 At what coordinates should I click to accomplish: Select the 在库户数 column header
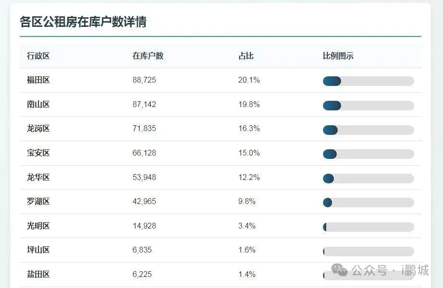tap(148, 56)
